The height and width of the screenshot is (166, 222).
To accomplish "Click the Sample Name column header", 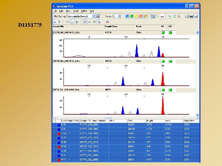I will [x=120, y=26].
